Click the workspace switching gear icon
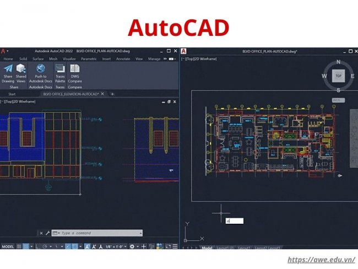The height and width of the screenshot is (269, 358). click(x=132, y=246)
